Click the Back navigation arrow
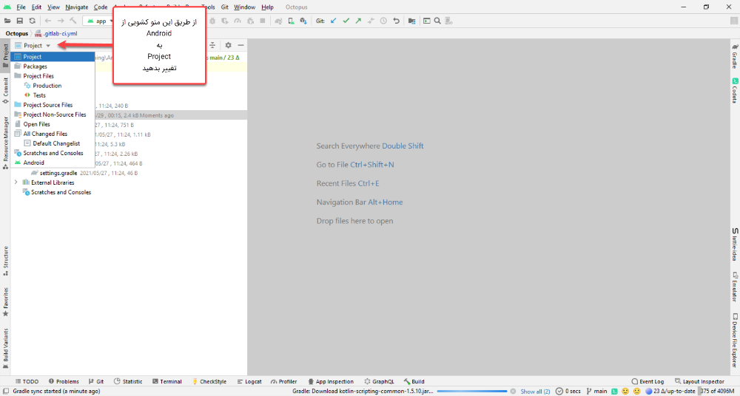The height and width of the screenshot is (396, 740). (48, 21)
